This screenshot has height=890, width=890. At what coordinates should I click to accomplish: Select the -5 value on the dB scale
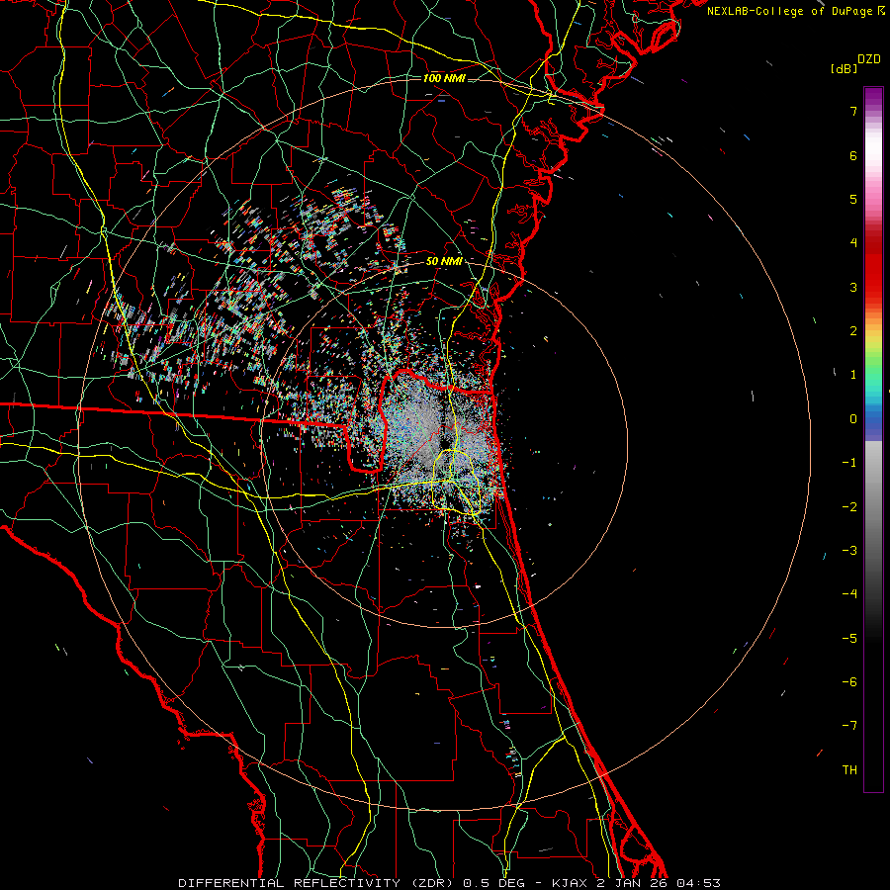pos(849,639)
